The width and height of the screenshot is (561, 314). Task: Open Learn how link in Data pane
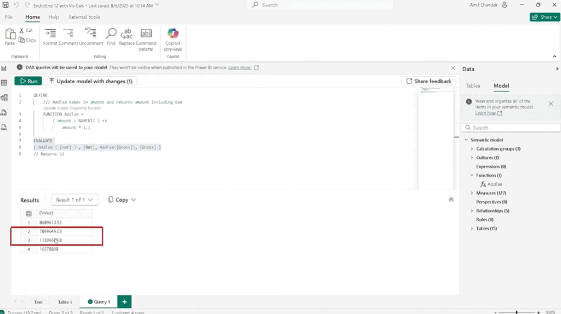pyautogui.click(x=485, y=113)
